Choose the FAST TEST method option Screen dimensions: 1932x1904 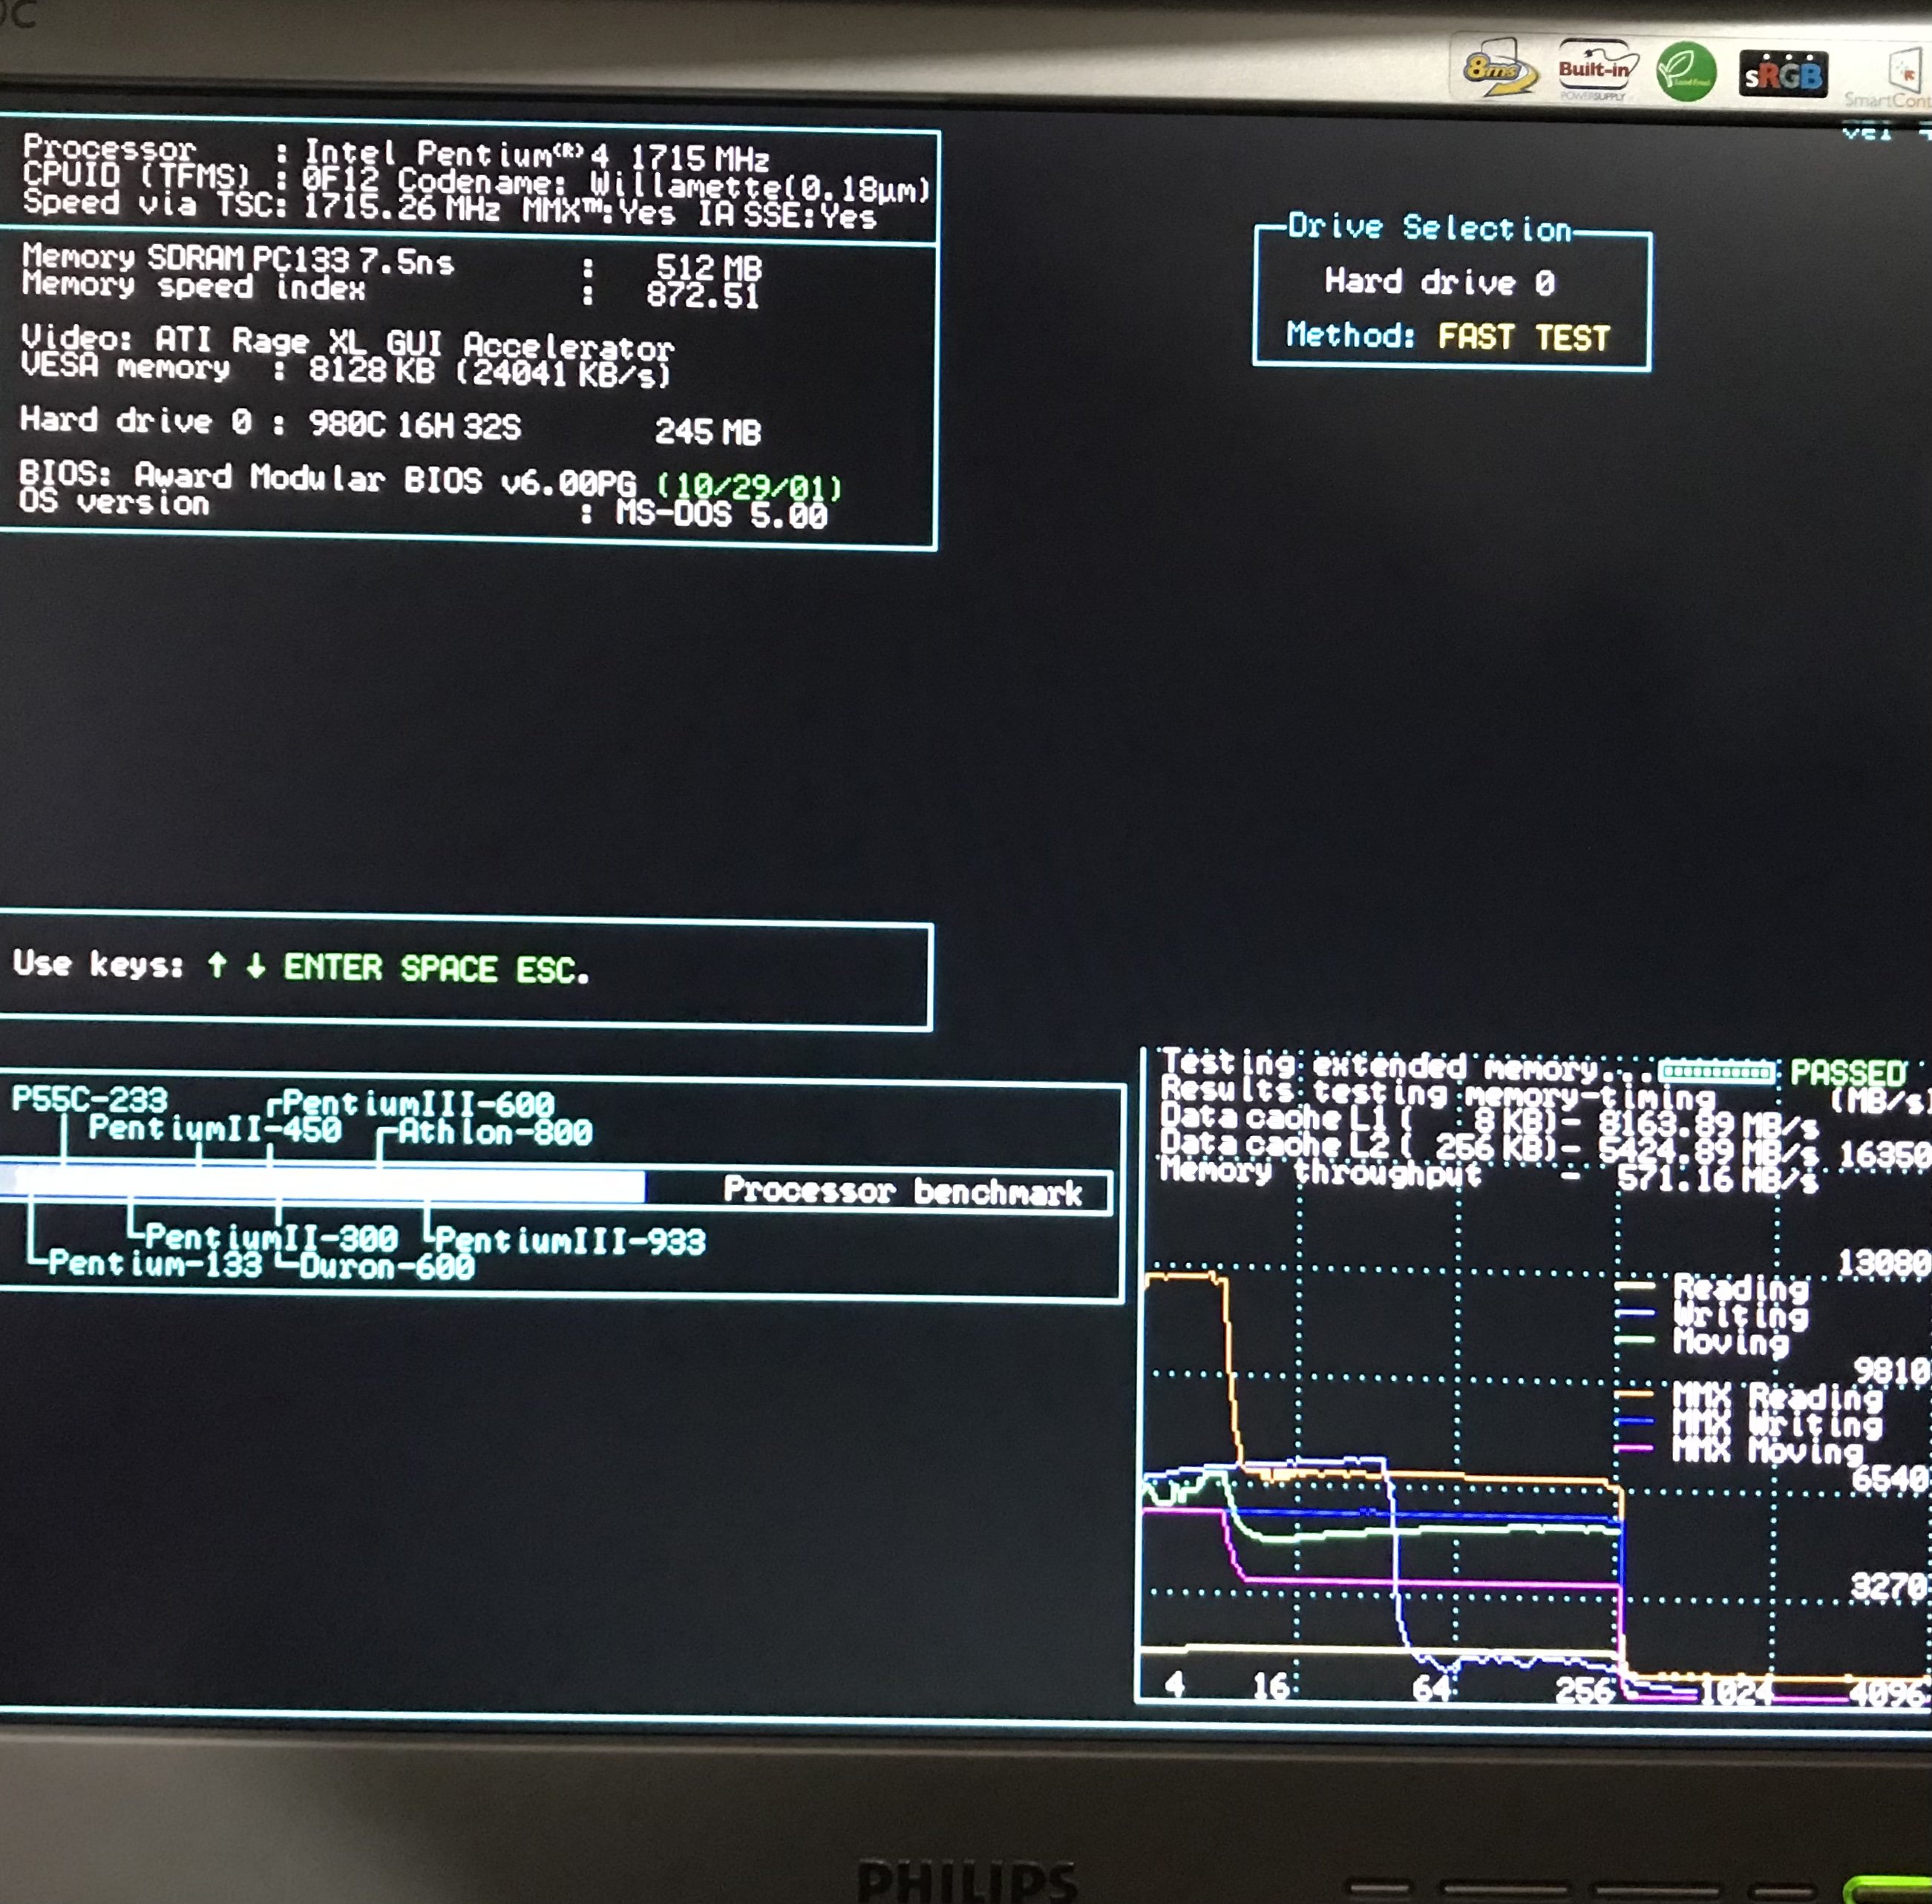(1523, 338)
